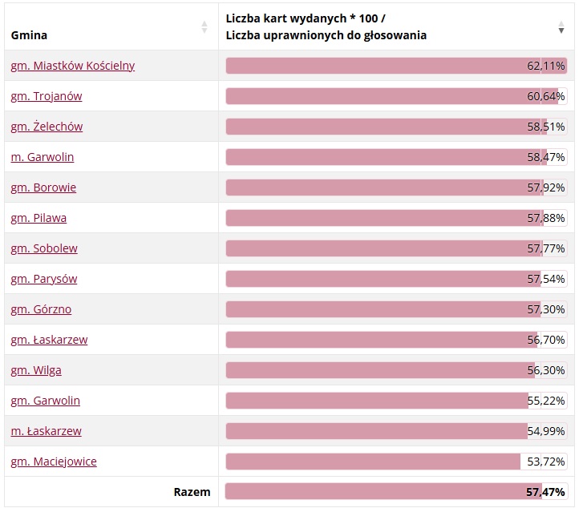Image resolution: width=579 pixels, height=508 pixels.
Task: Click m. Łaskarzew city link
Action: point(46,431)
